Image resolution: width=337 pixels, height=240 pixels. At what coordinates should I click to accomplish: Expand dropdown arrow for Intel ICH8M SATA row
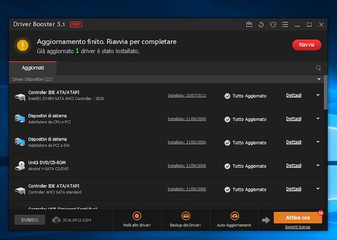(x=318, y=95)
